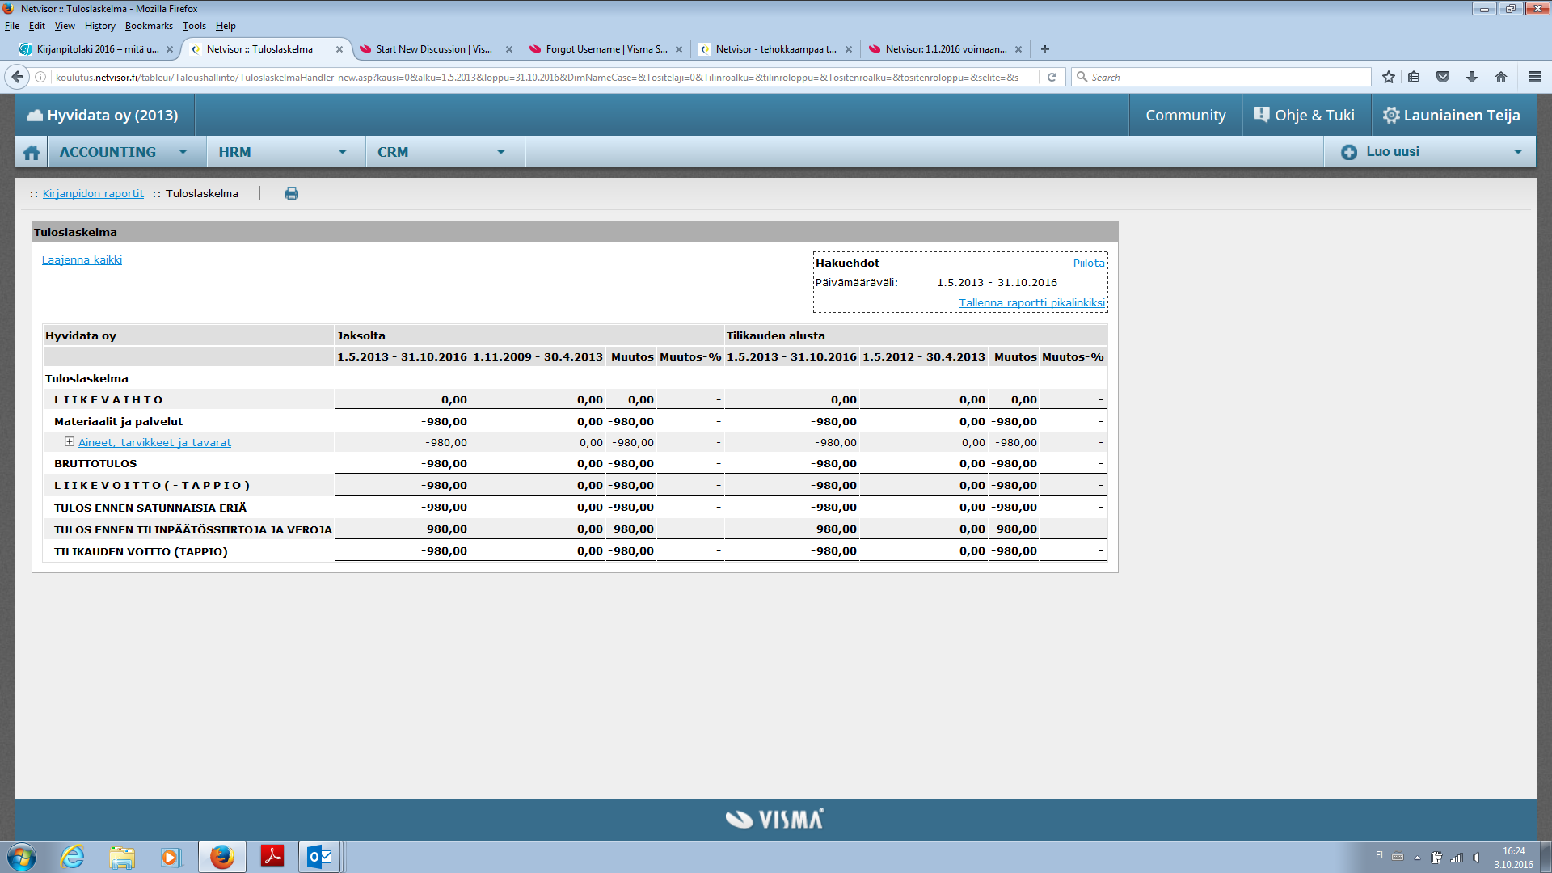The width and height of the screenshot is (1552, 873).
Task: Click the reload page icon
Action: (x=1052, y=78)
